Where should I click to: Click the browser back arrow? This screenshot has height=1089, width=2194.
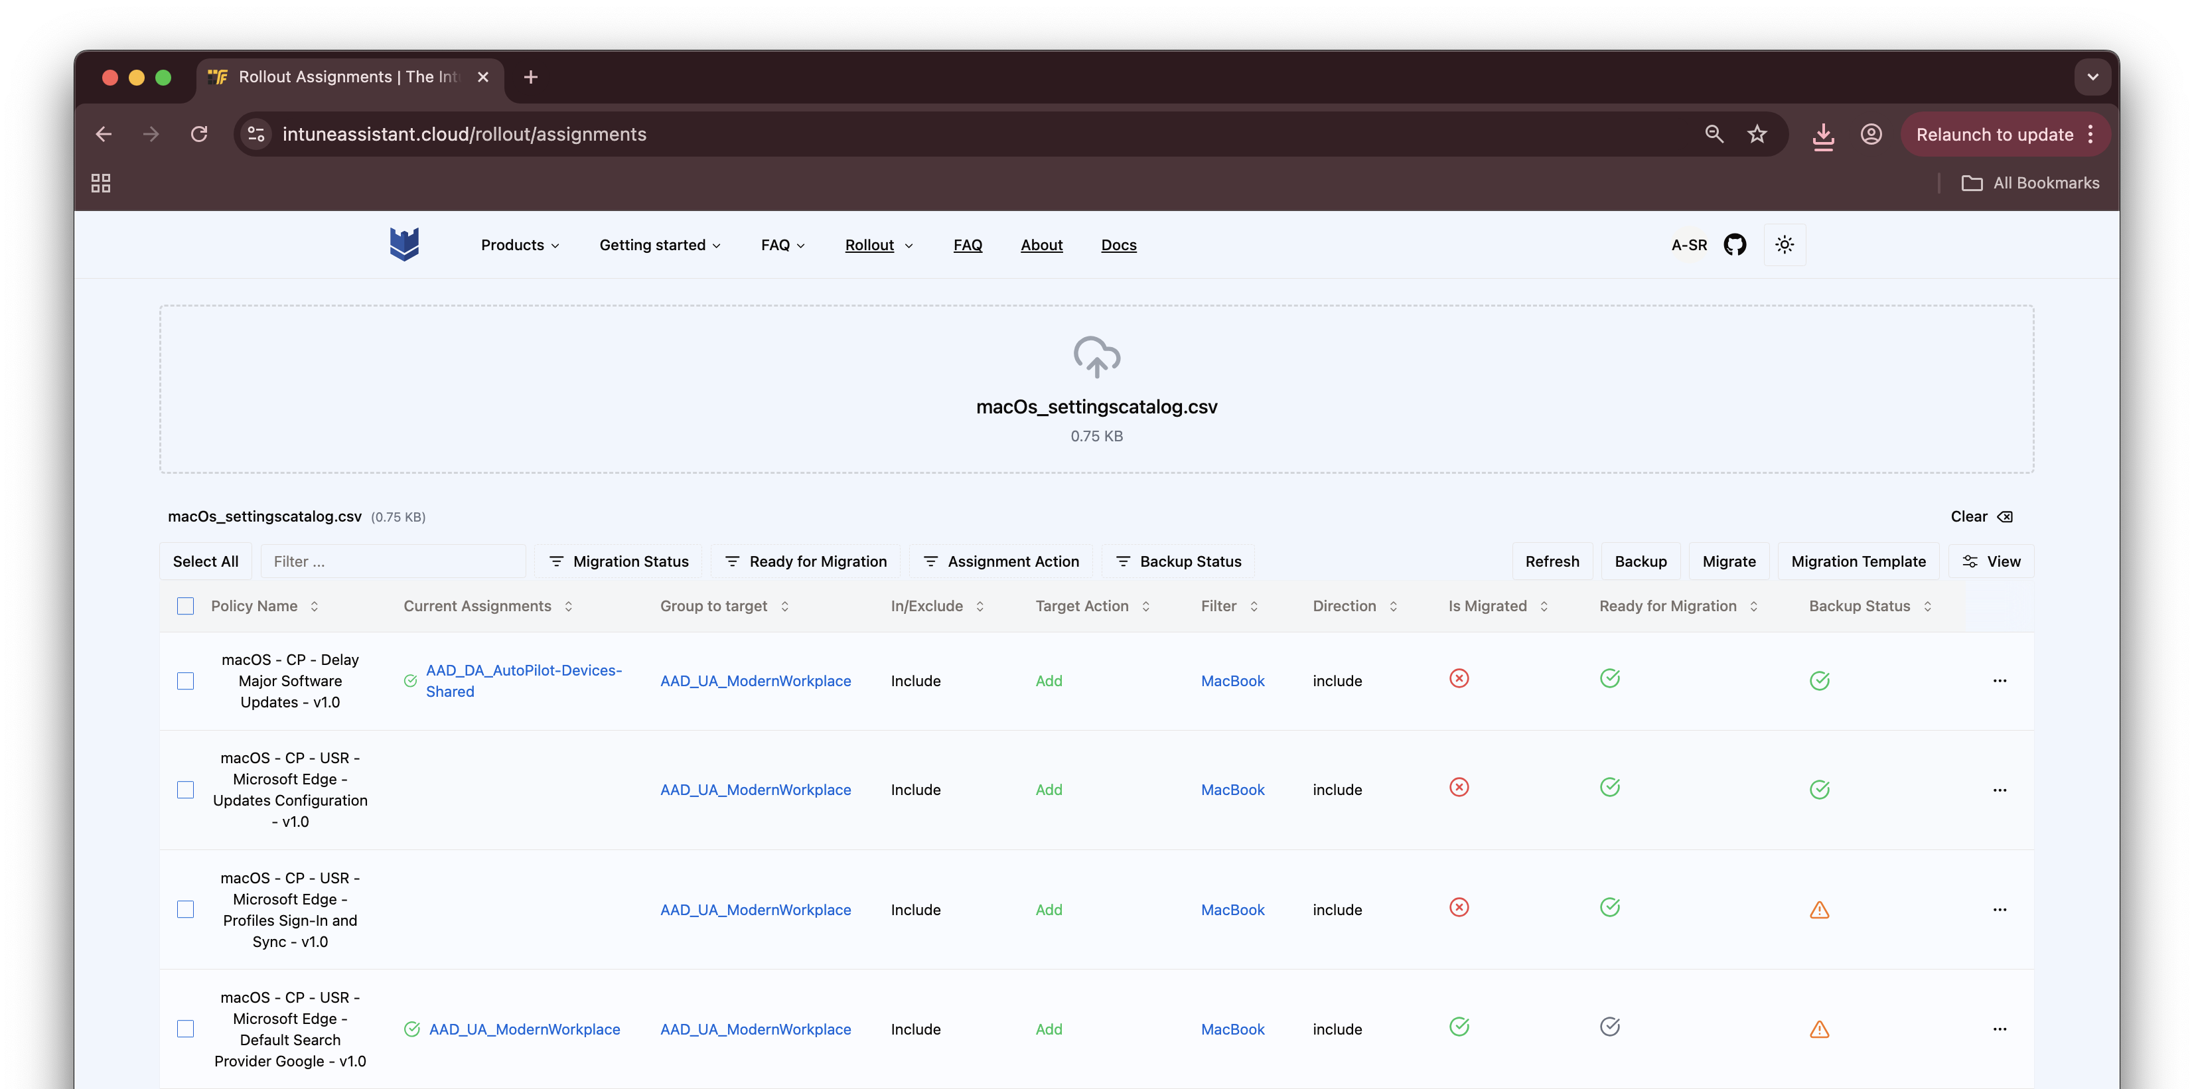point(104,135)
